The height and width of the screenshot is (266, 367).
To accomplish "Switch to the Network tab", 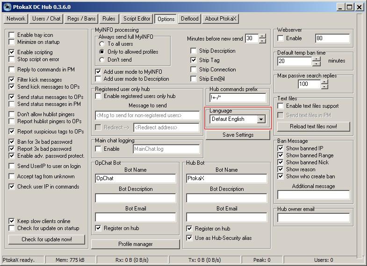I will tap(15, 19).
